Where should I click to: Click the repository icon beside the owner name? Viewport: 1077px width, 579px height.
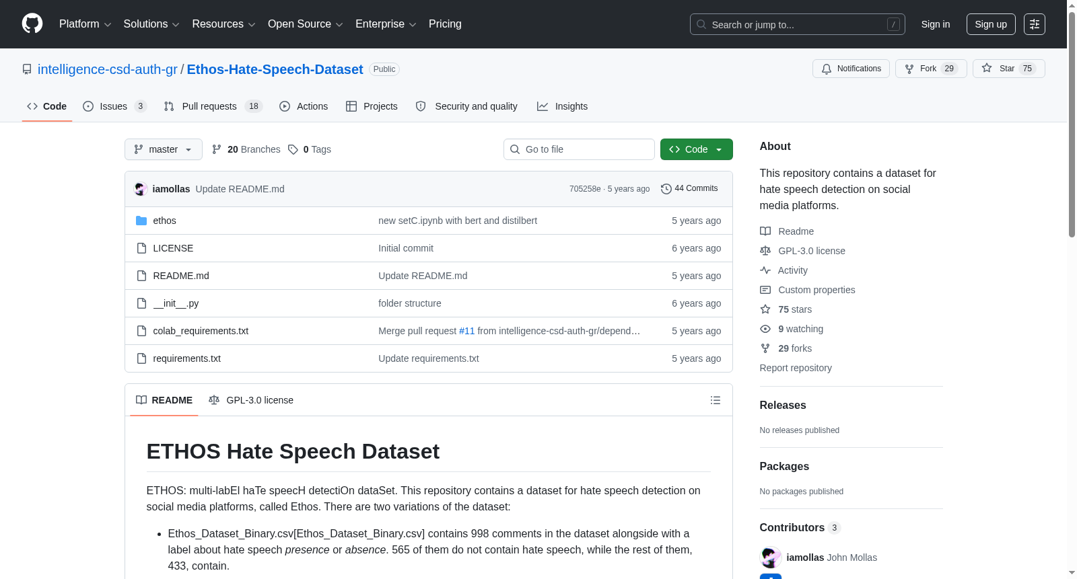pos(27,69)
